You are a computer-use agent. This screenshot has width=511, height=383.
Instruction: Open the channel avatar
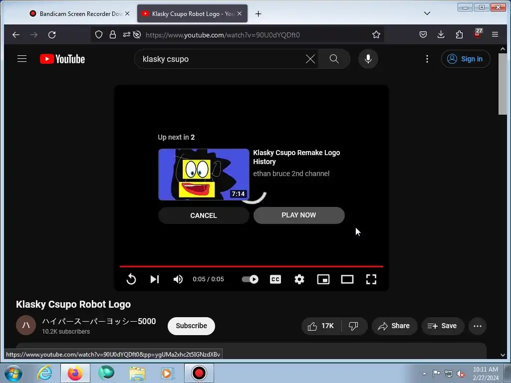(26, 325)
